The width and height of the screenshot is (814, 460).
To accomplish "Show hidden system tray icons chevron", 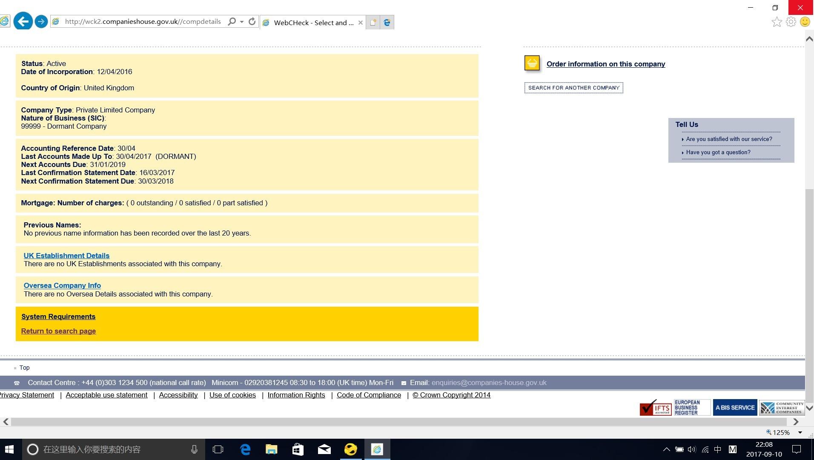I will (x=666, y=449).
